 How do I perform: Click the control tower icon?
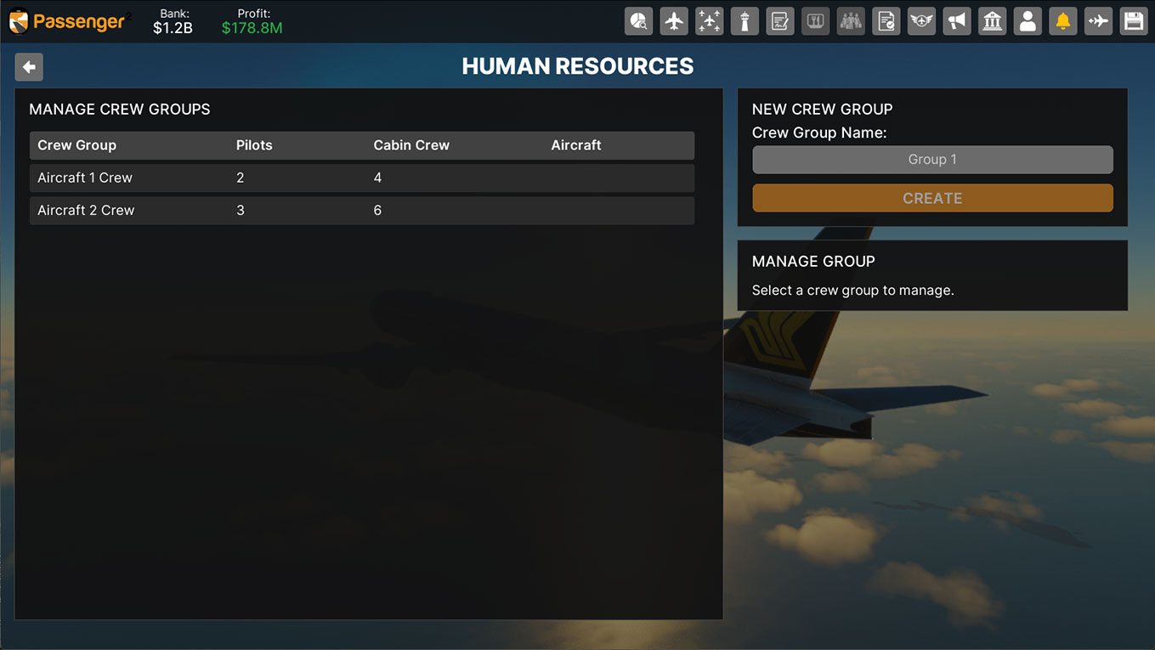[x=745, y=21]
